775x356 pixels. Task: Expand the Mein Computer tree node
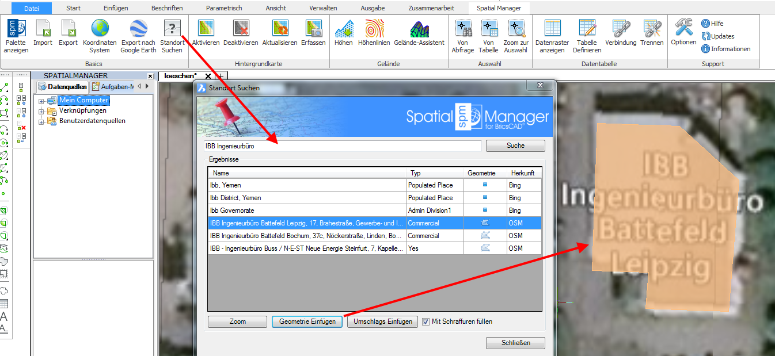[41, 100]
